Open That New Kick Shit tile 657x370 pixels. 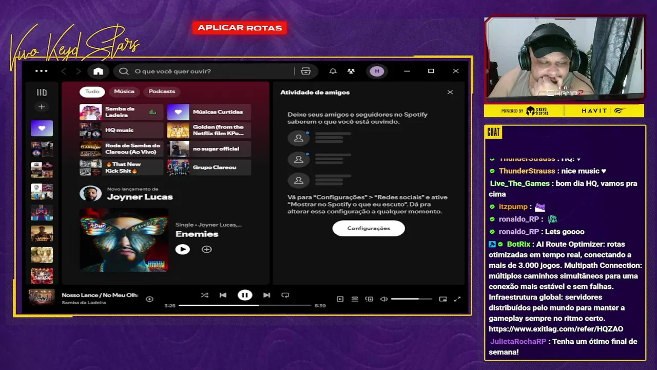(x=121, y=168)
